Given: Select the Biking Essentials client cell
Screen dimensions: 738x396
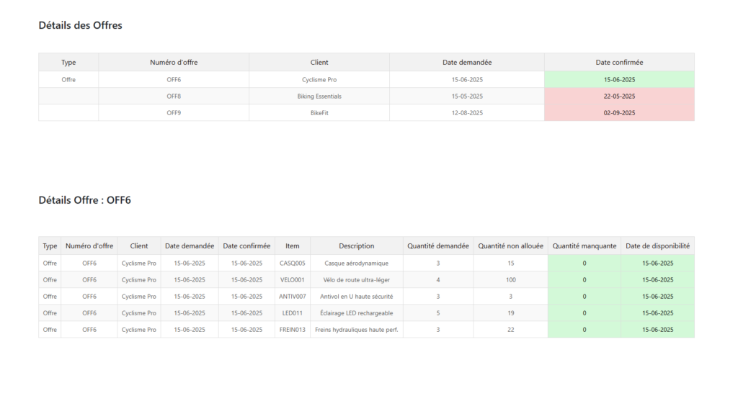Looking at the screenshot, I should (319, 96).
